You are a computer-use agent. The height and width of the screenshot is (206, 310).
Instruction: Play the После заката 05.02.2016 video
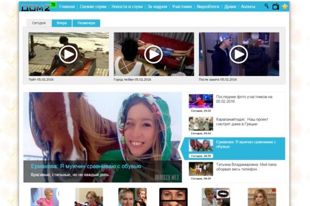tap(239, 54)
